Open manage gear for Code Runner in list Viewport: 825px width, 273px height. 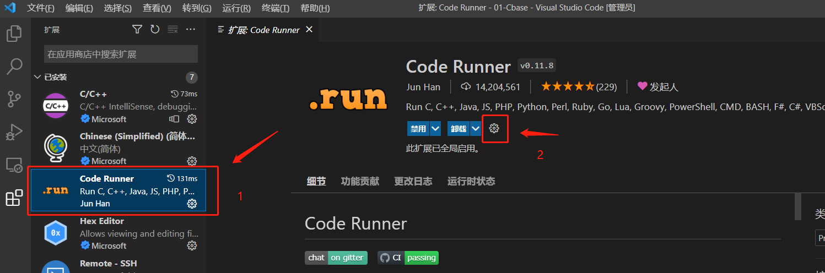192,204
